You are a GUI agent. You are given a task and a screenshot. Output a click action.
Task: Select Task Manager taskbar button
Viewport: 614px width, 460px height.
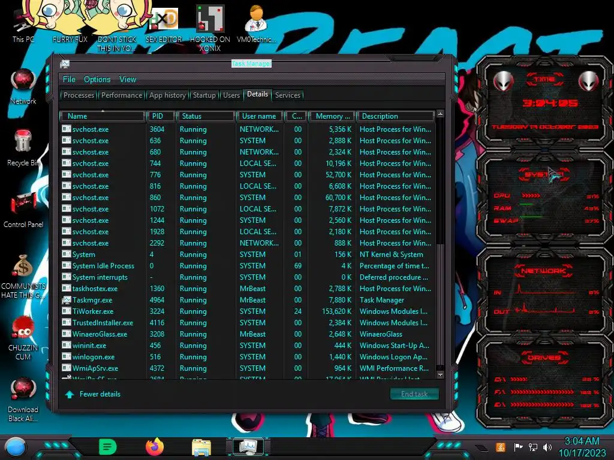(248, 447)
